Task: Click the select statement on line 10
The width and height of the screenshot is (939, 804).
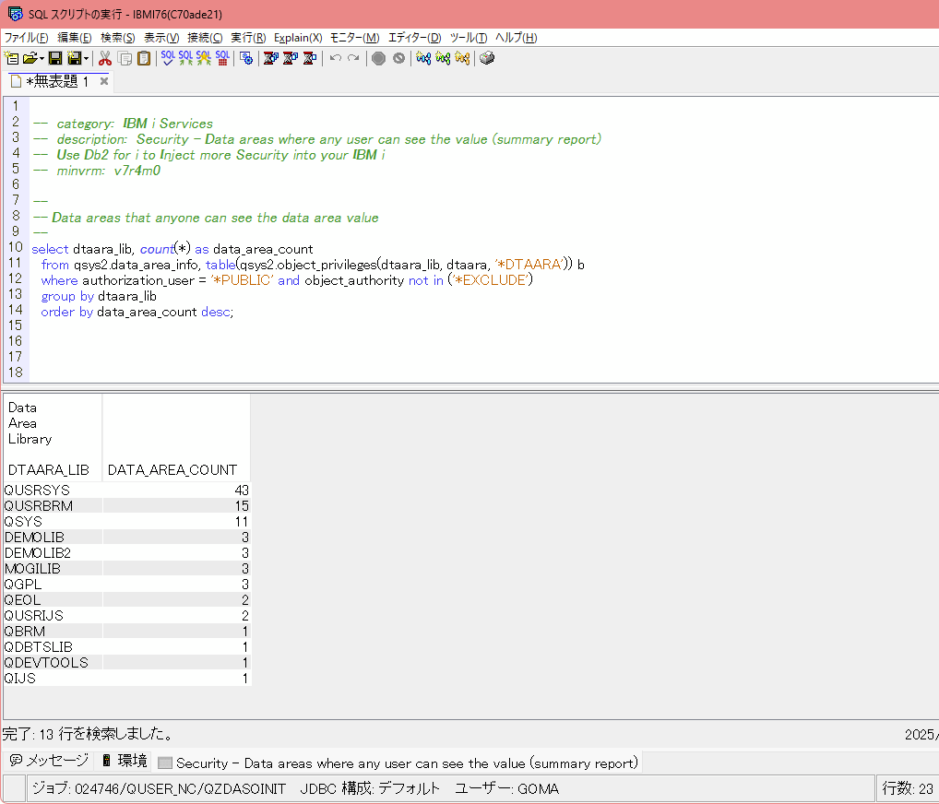Action: 172,249
